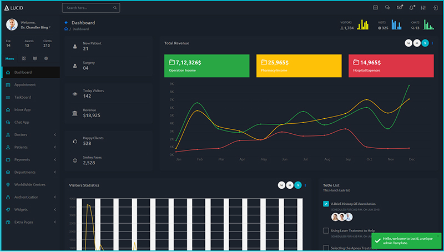444x252 pixels.
Task: Click the LUCID logo link
Action: pos(14,8)
